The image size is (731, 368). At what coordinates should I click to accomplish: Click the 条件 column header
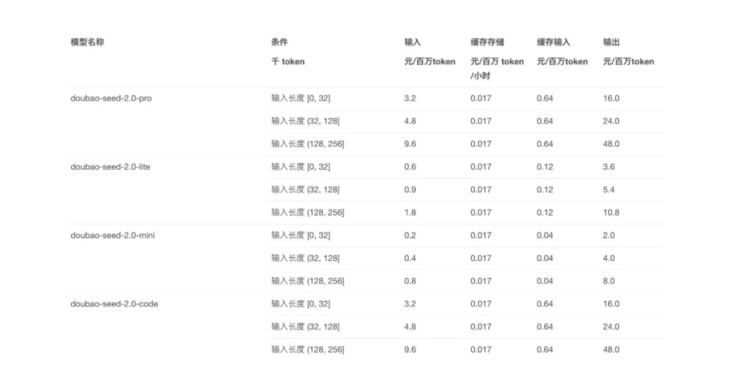pyautogui.click(x=279, y=42)
